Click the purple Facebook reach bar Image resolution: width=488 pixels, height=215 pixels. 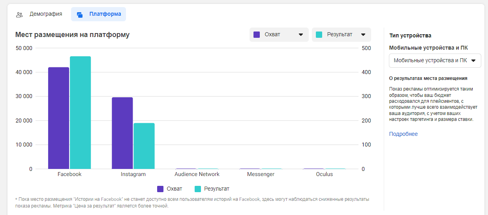58,118
